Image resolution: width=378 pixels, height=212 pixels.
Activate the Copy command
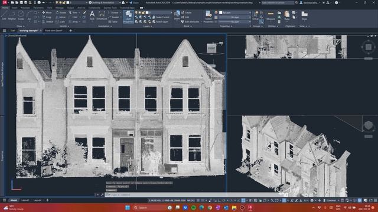pyautogui.click(x=47, y=17)
